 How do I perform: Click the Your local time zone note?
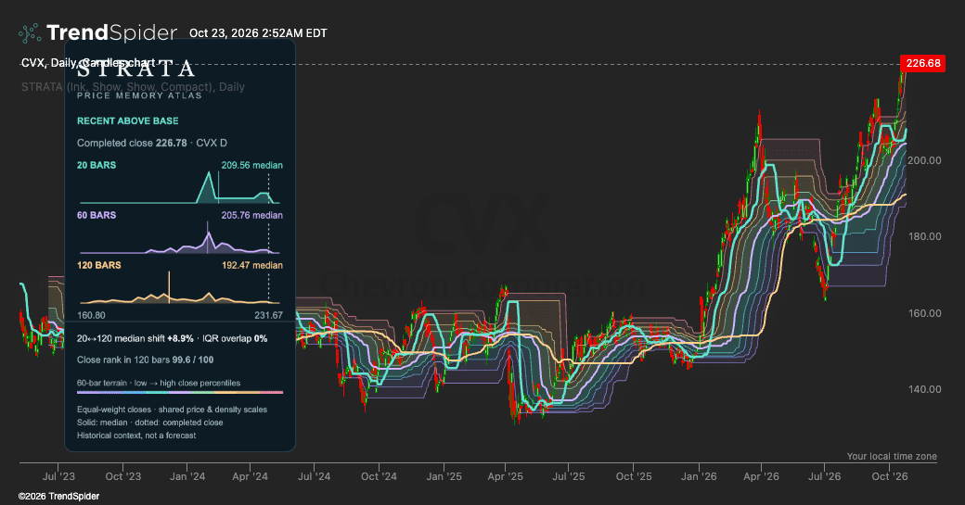click(892, 456)
